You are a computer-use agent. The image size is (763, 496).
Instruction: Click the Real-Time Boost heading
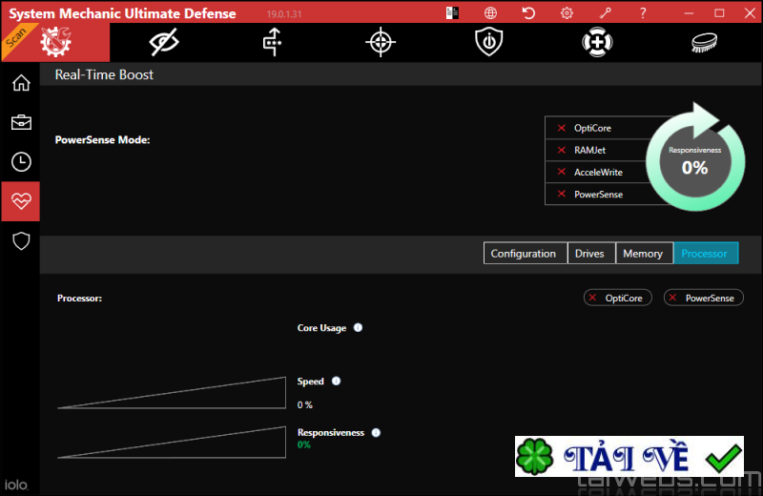click(104, 74)
